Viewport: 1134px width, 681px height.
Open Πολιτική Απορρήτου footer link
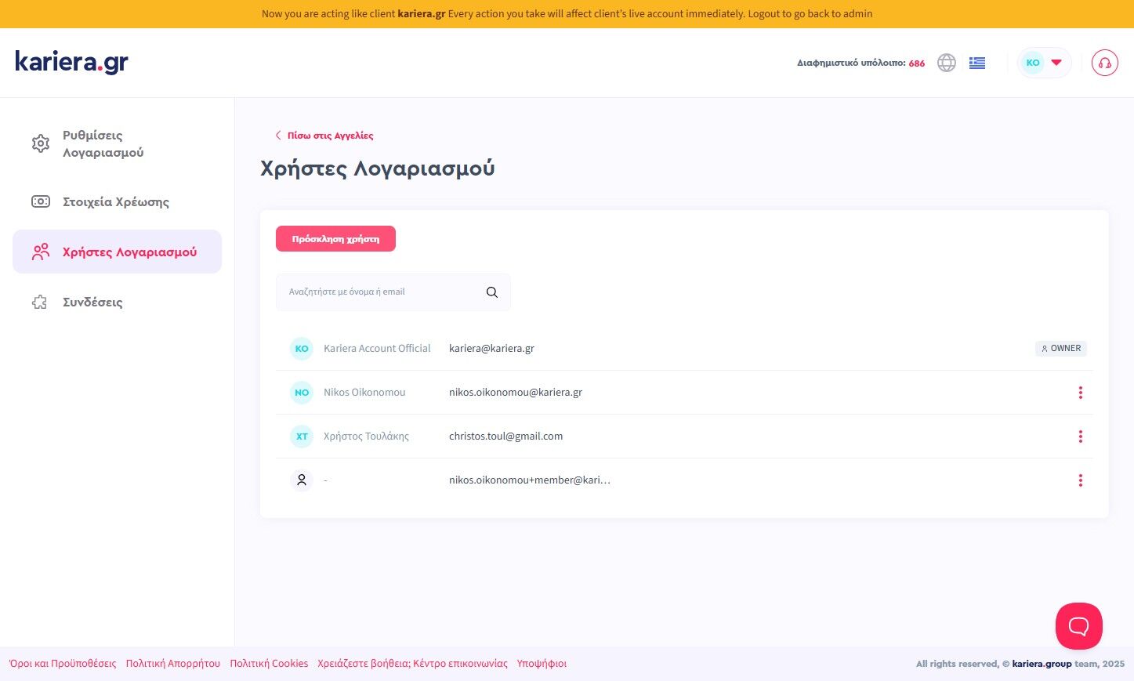(173, 664)
